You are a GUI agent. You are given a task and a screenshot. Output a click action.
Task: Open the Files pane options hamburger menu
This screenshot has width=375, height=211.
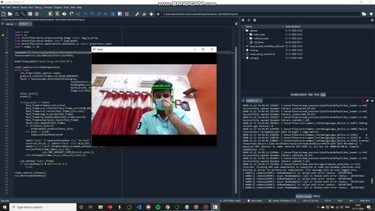pyautogui.click(x=372, y=21)
